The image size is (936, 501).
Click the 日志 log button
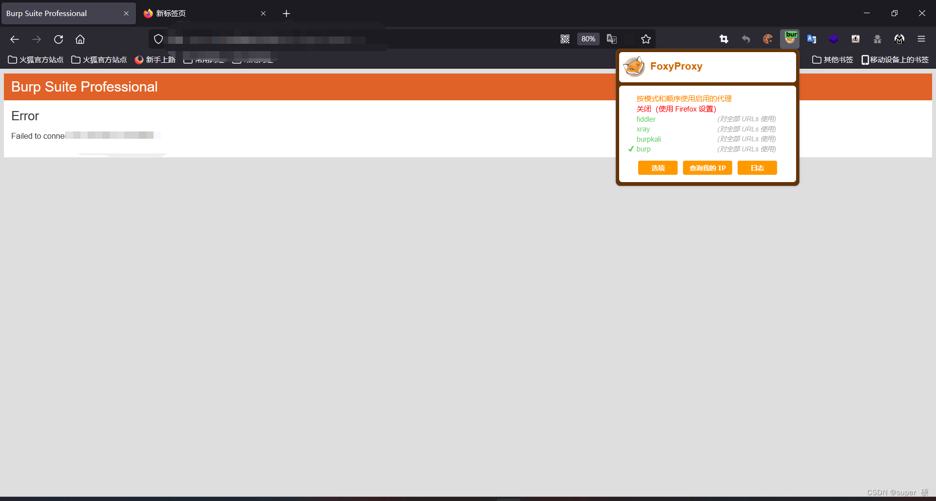(x=757, y=168)
